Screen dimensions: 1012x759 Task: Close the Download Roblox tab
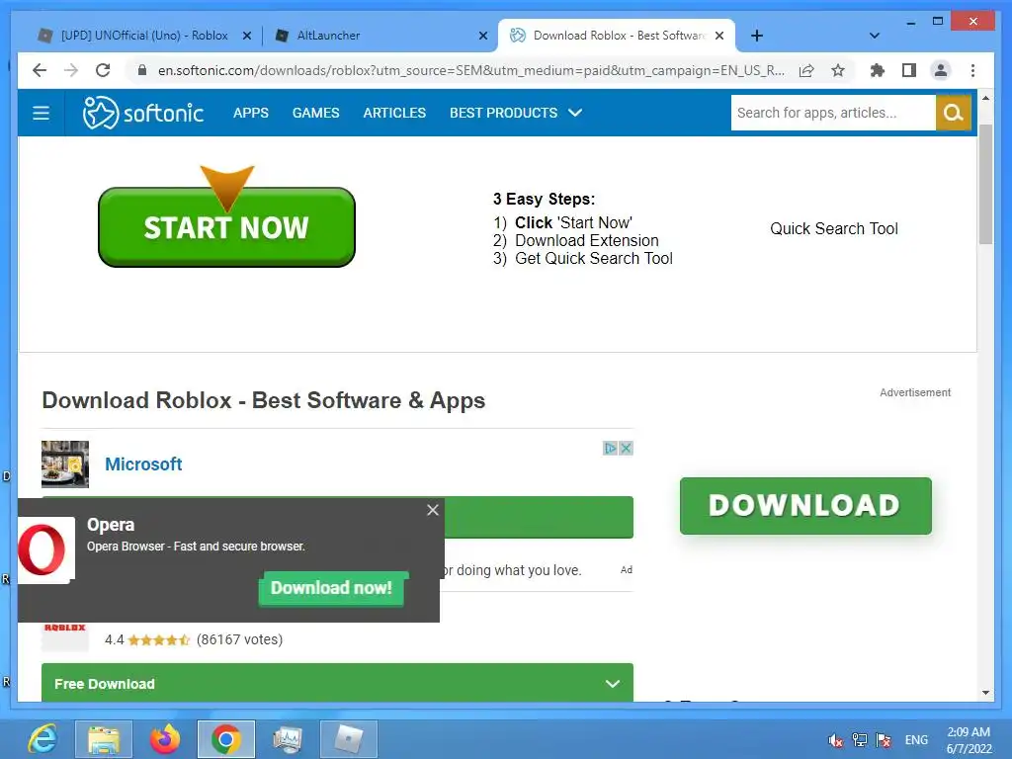coord(719,36)
